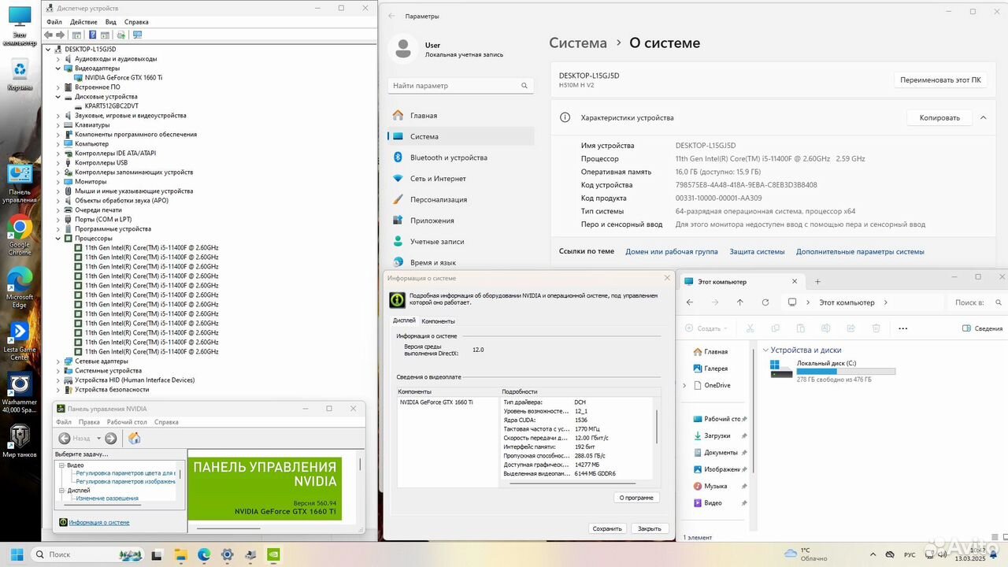Collapse the Видео node in NVIDIA task tree

[62, 465]
